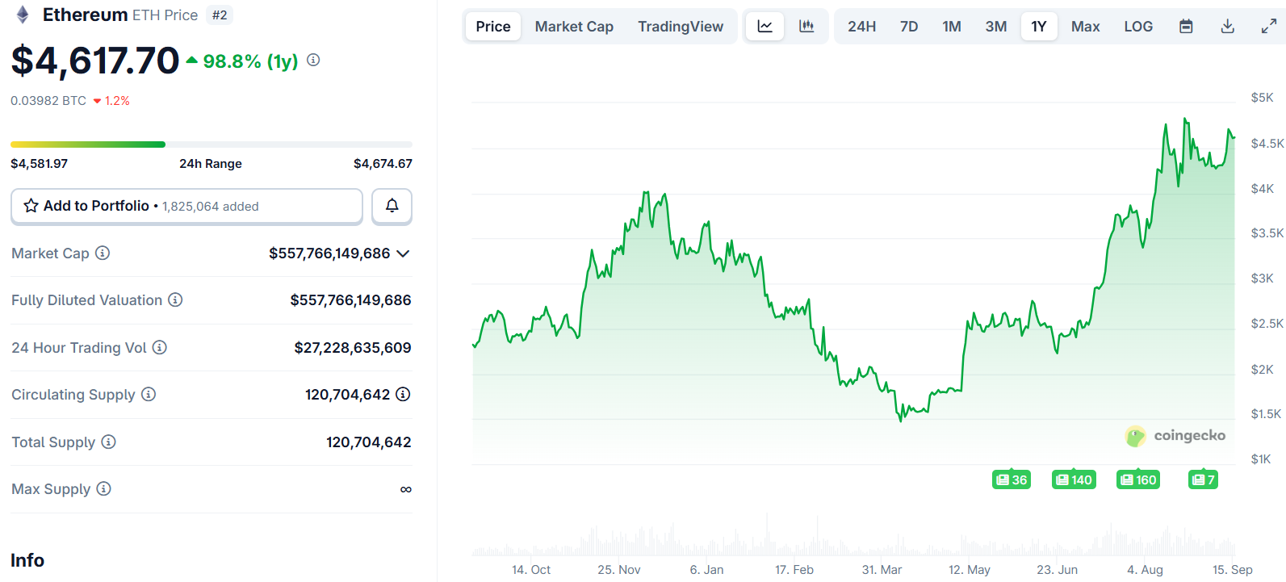This screenshot has height=582, width=1286.
Task: Click the Add to Portfolio button
Action: (186, 206)
